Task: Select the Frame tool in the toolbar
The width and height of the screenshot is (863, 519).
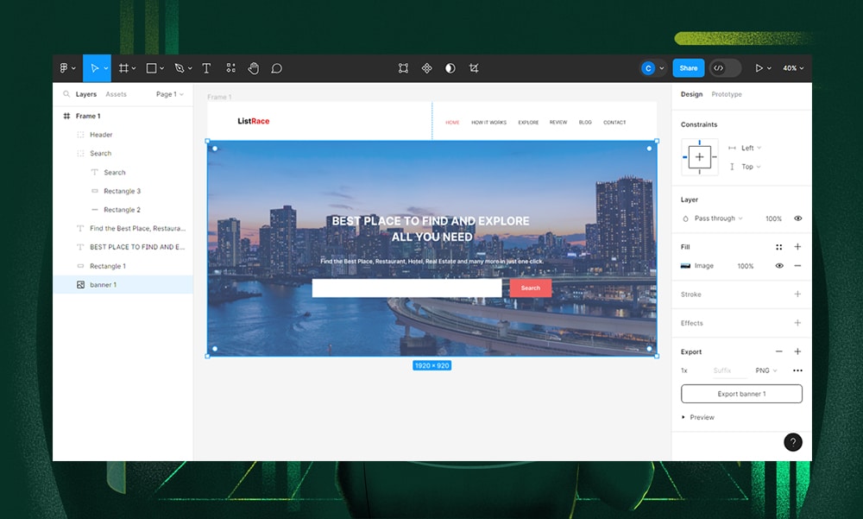Action: [x=123, y=68]
